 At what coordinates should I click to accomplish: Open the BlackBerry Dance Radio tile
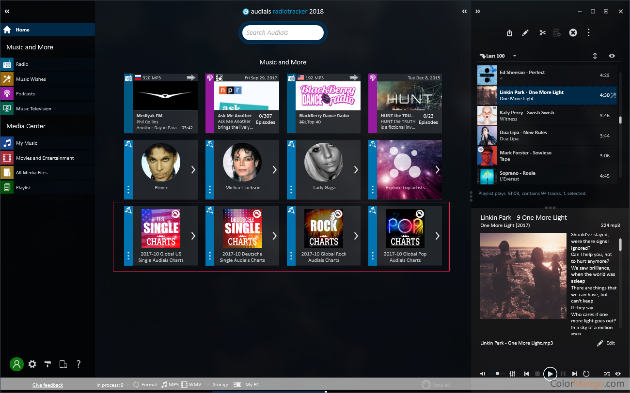click(324, 104)
